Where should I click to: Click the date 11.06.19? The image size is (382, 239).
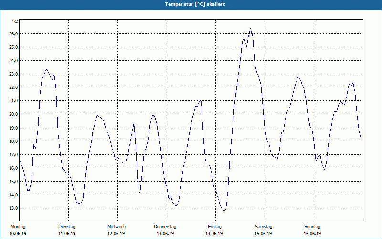(x=67, y=234)
